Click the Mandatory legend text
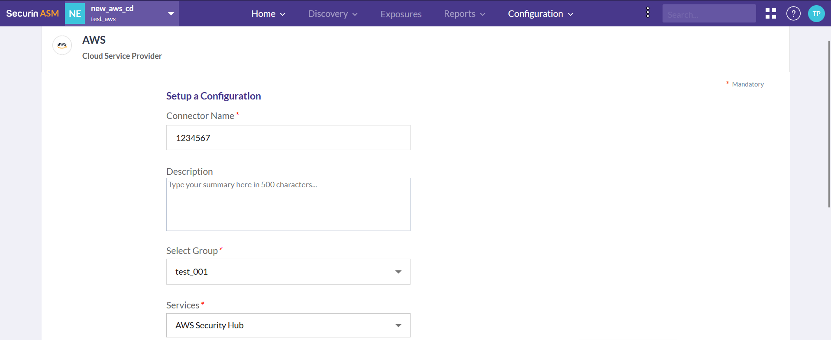 tap(748, 84)
